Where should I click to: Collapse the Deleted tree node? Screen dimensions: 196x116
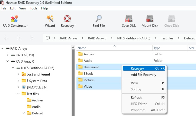pos(24,113)
